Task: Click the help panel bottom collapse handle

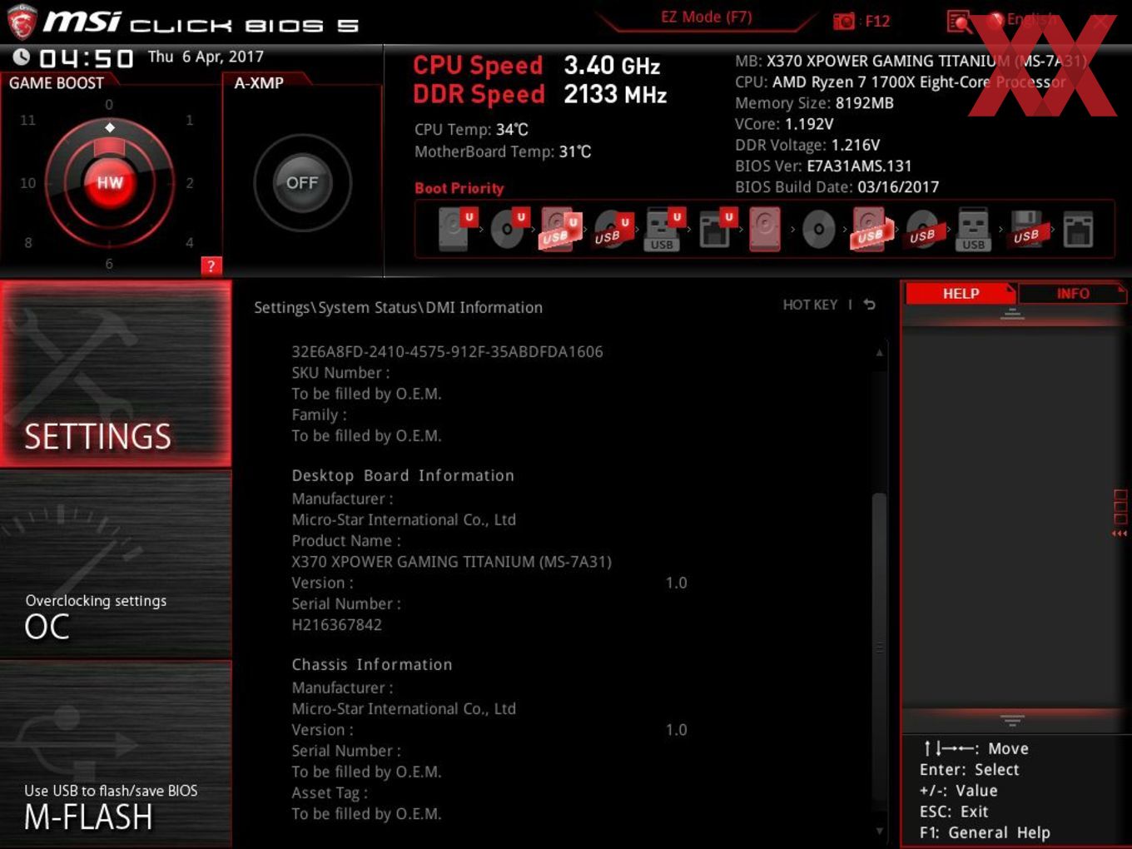Action: coord(1012,719)
